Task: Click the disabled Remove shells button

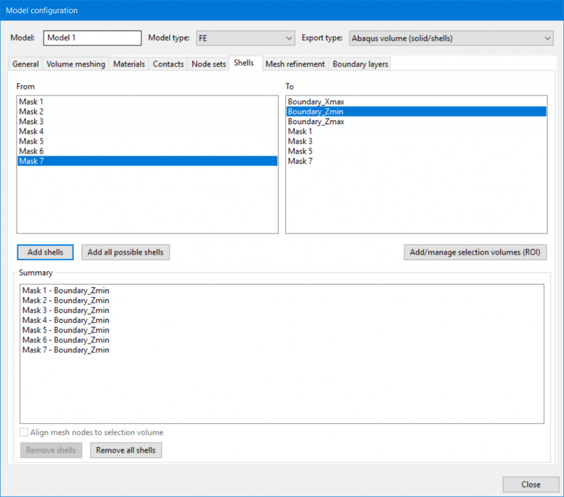Action: point(51,450)
